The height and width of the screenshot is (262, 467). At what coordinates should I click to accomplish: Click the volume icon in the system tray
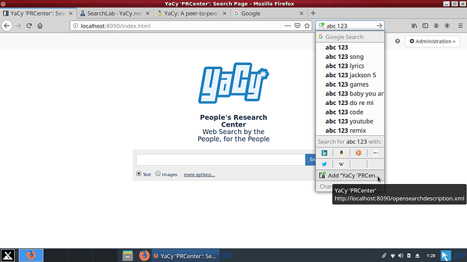pos(401,255)
